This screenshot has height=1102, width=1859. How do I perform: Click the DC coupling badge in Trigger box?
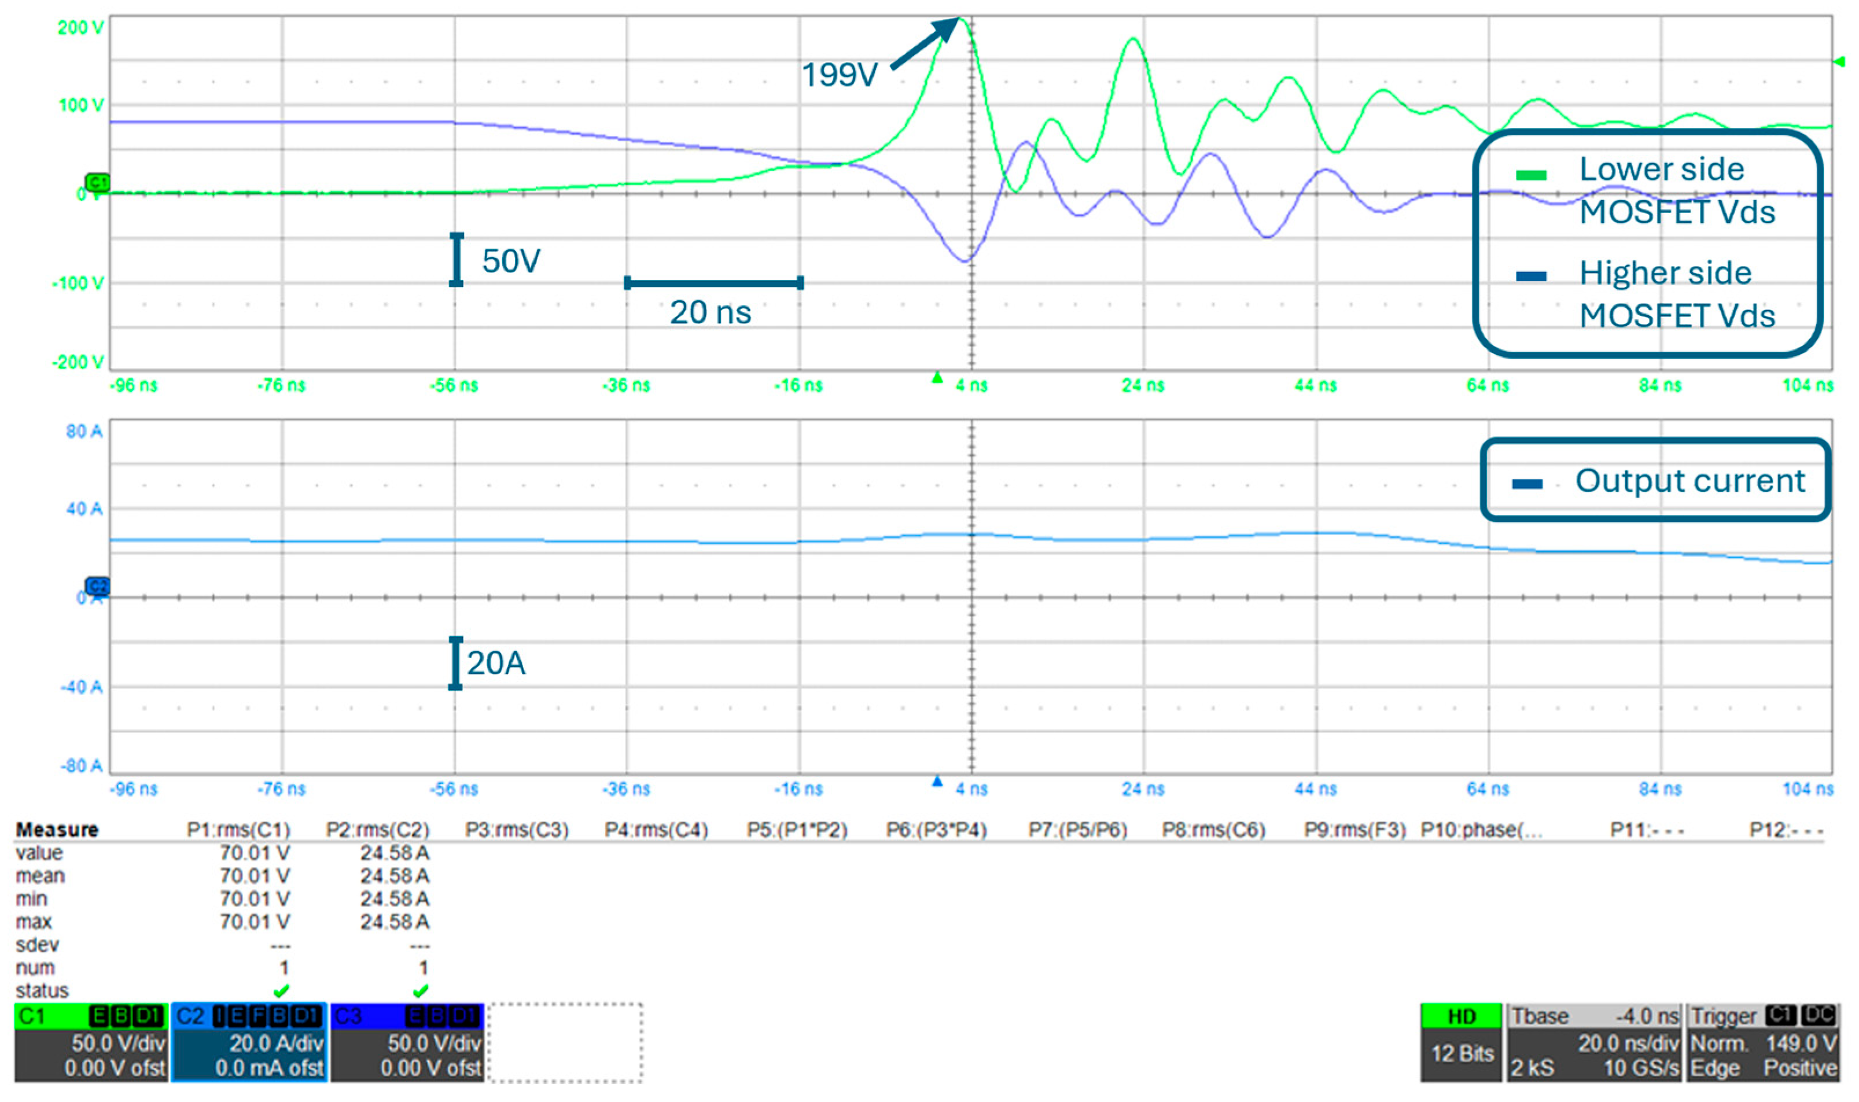[1818, 1015]
